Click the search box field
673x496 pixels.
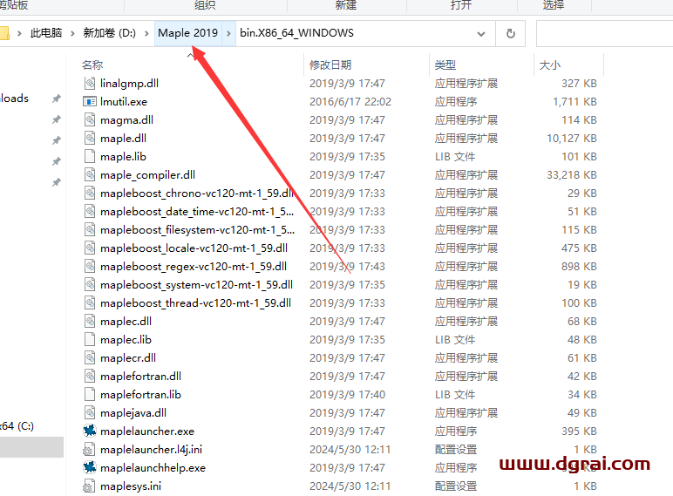(604, 33)
